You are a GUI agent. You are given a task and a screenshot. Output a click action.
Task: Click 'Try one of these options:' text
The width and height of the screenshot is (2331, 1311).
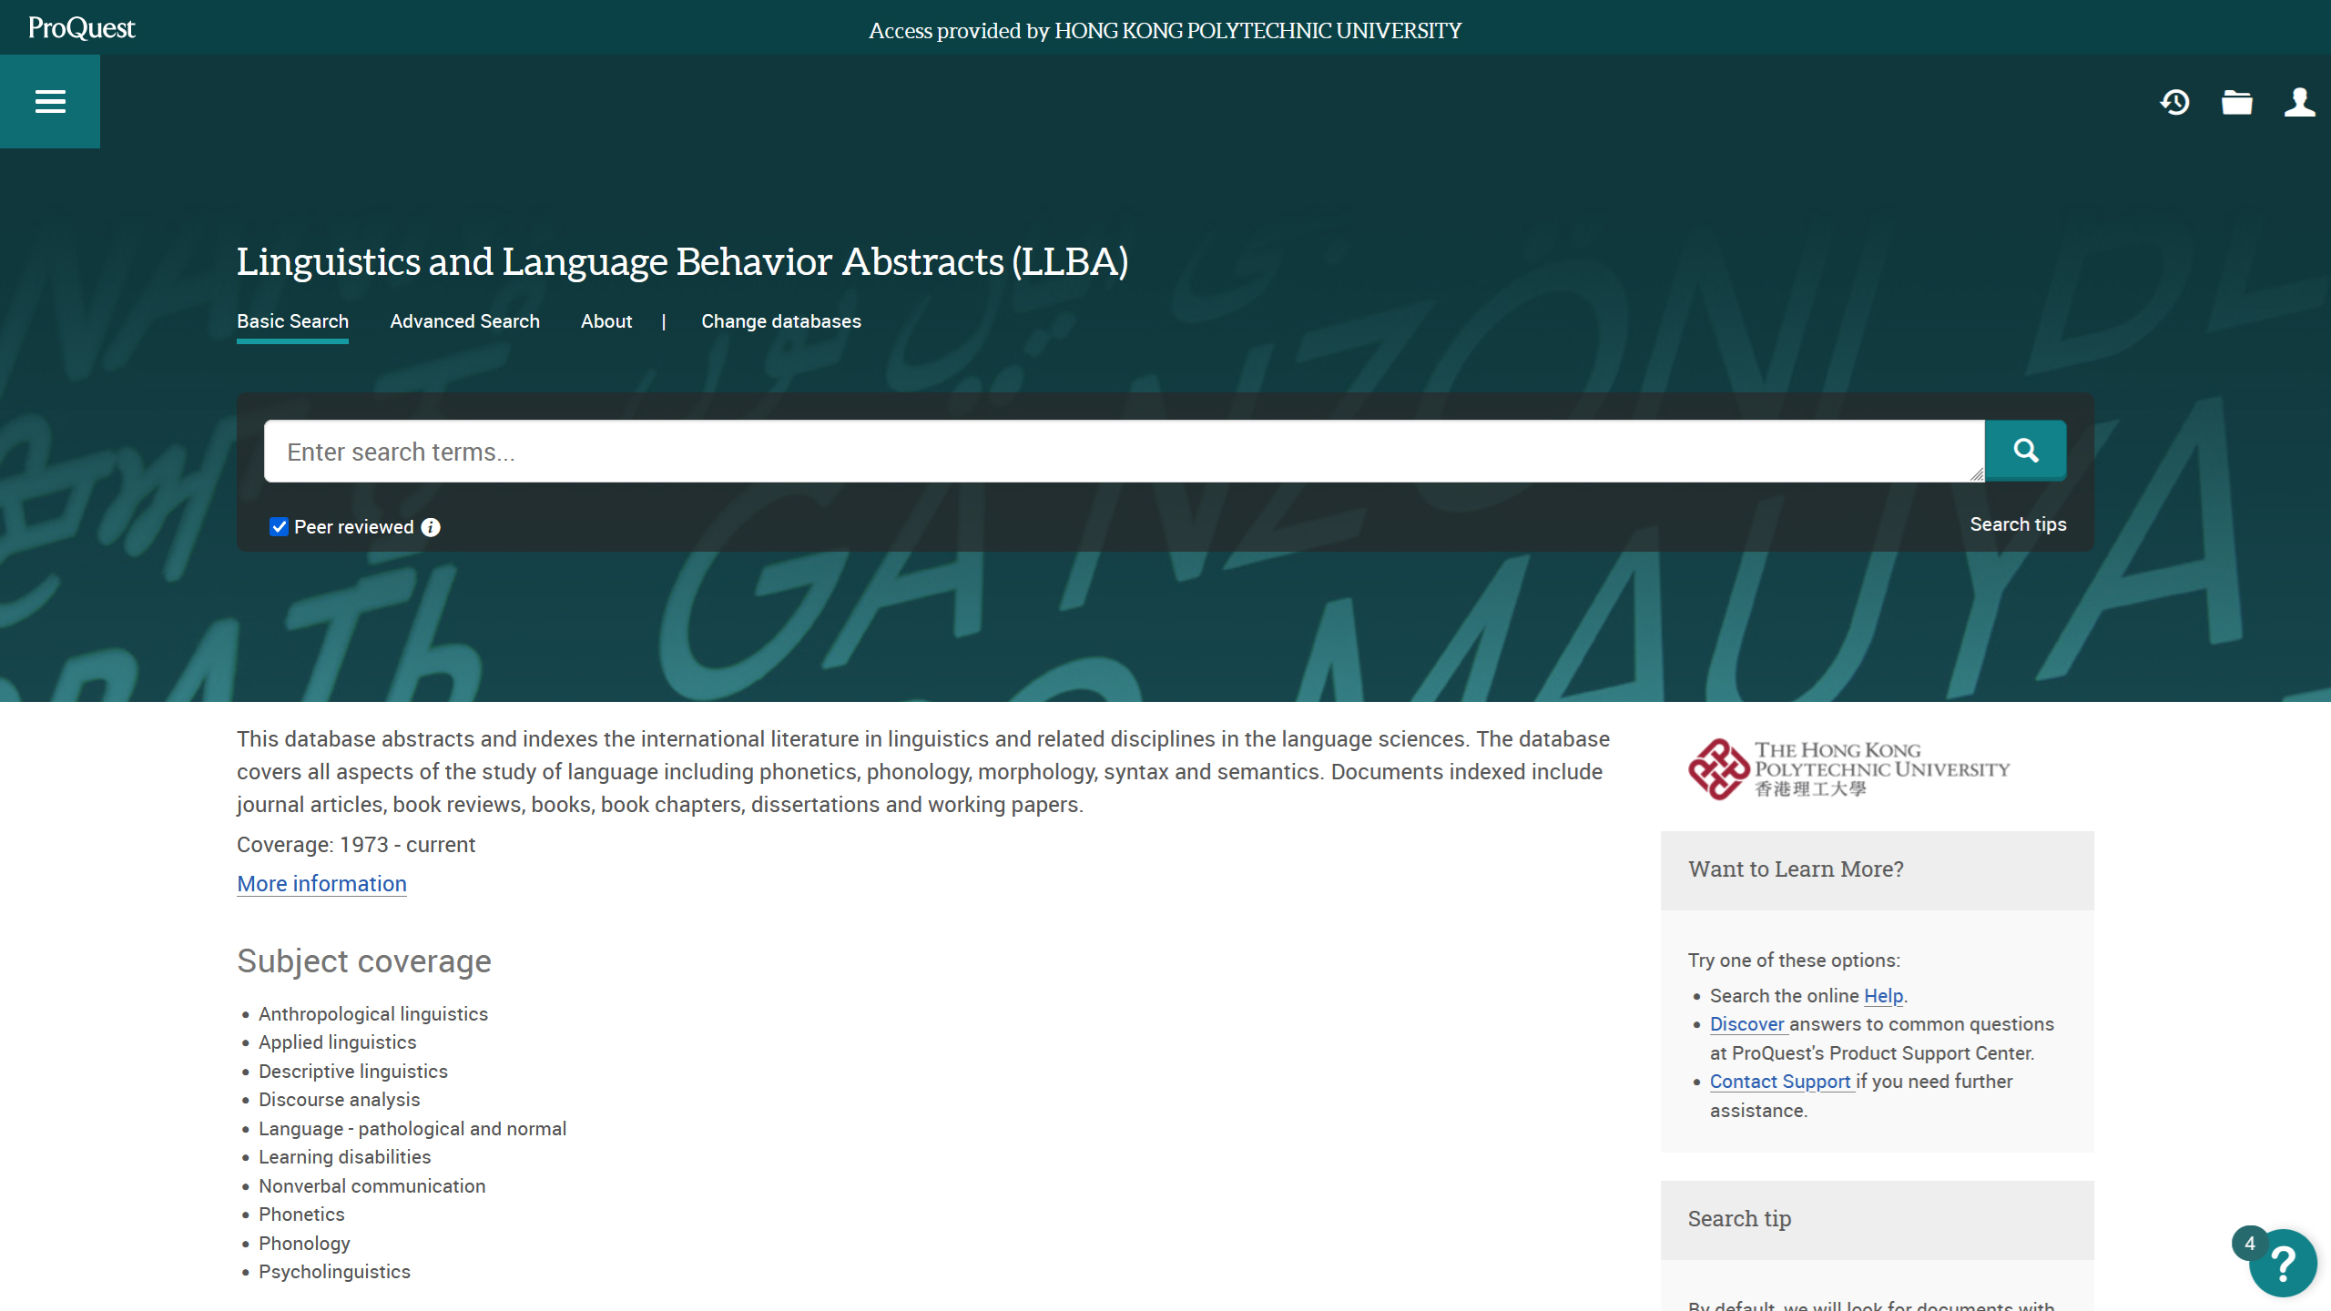(1794, 960)
